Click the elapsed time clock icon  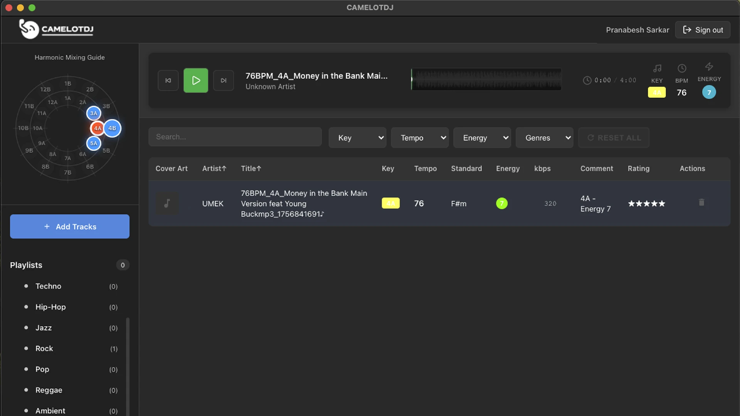(587, 80)
